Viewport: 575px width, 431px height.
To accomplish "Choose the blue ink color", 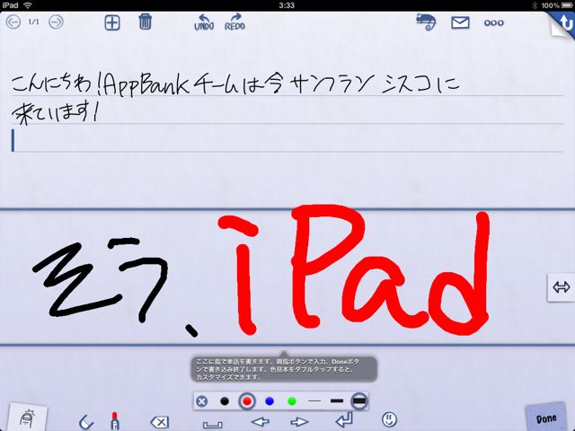I will 270,401.
